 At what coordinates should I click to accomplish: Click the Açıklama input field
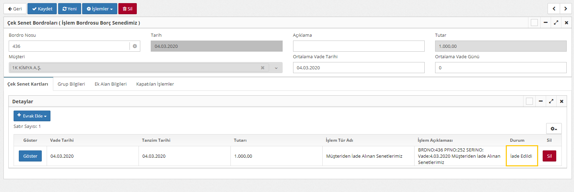click(x=359, y=46)
